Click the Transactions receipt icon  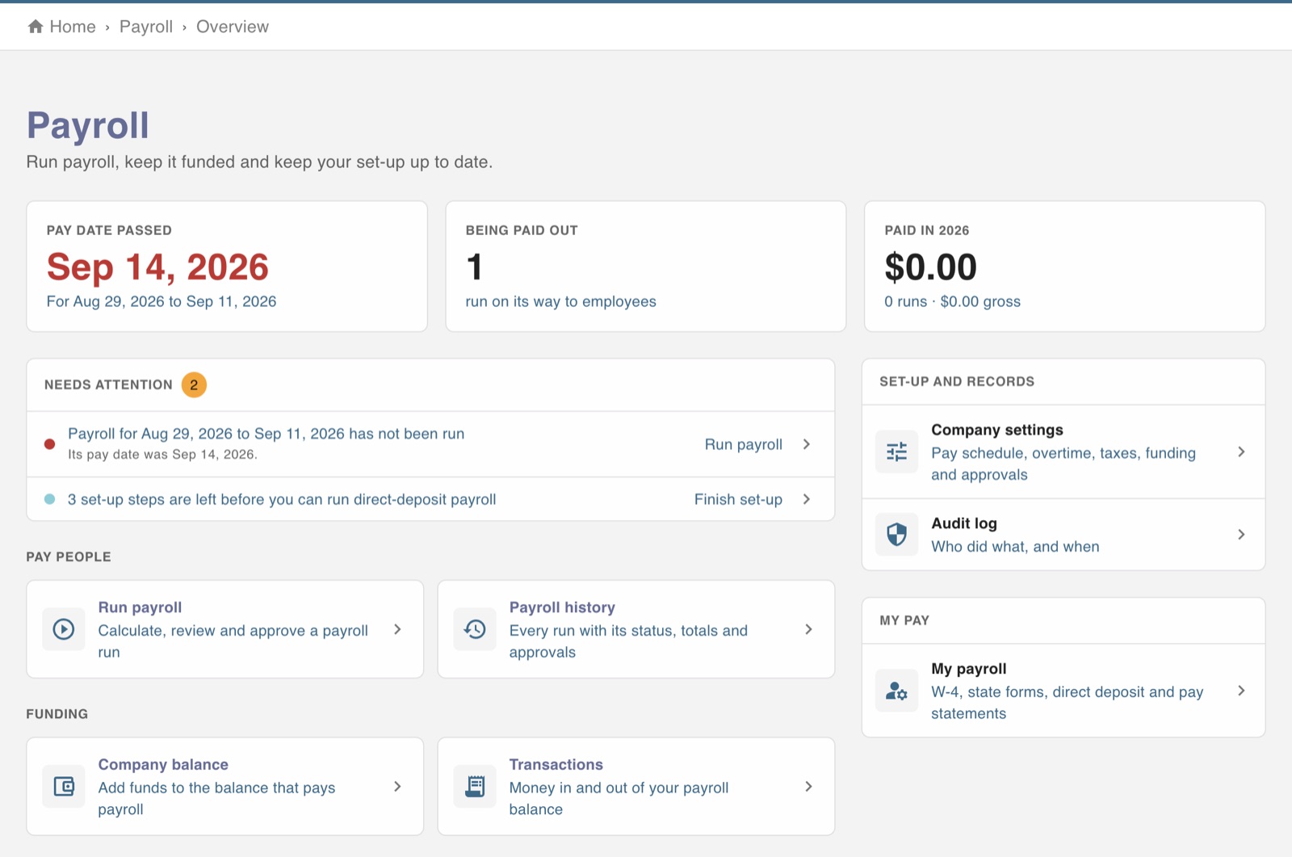pos(475,786)
